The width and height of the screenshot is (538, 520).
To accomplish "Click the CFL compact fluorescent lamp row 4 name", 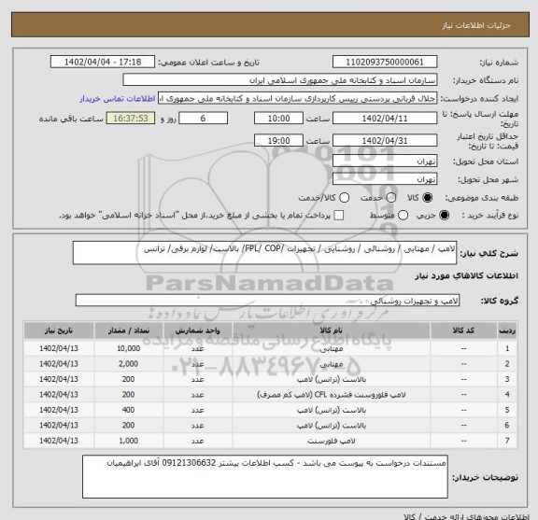I will point(331,395).
